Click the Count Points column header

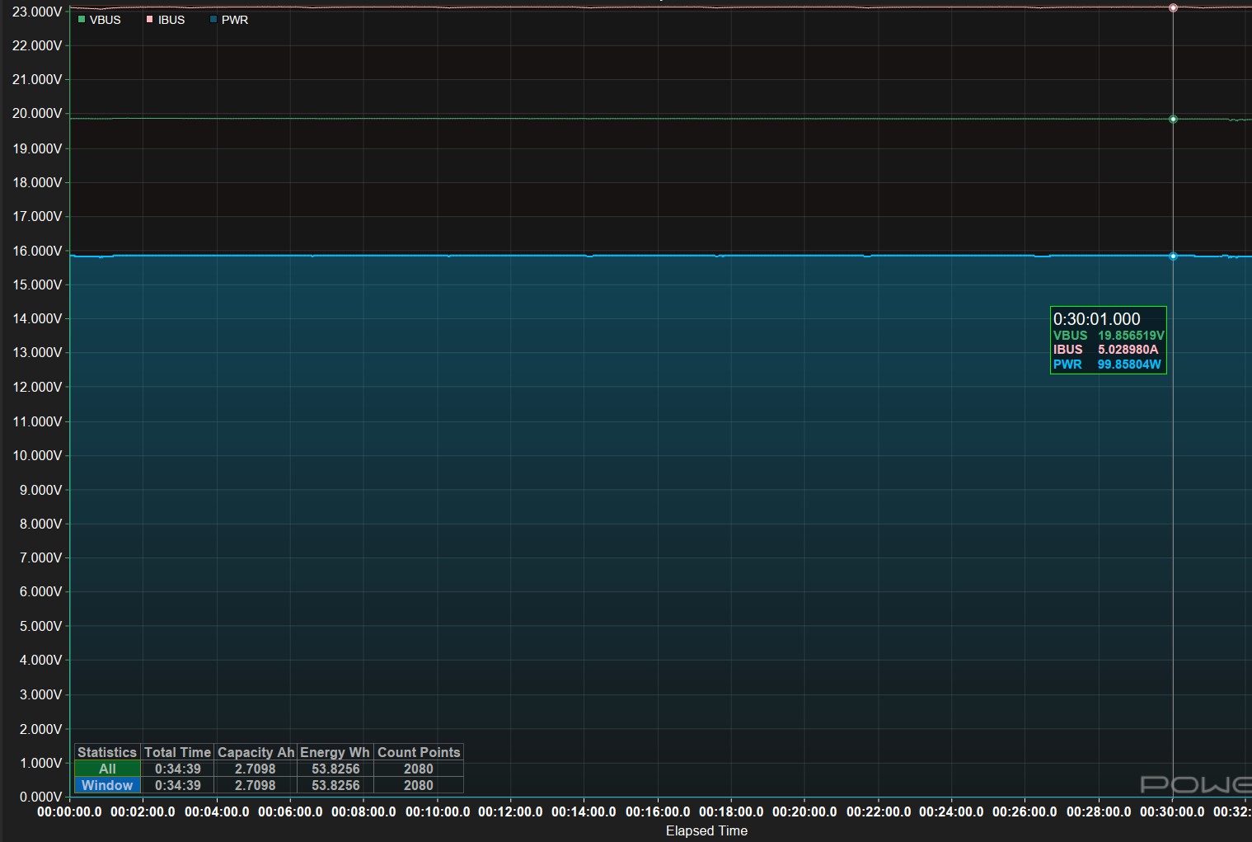point(419,752)
